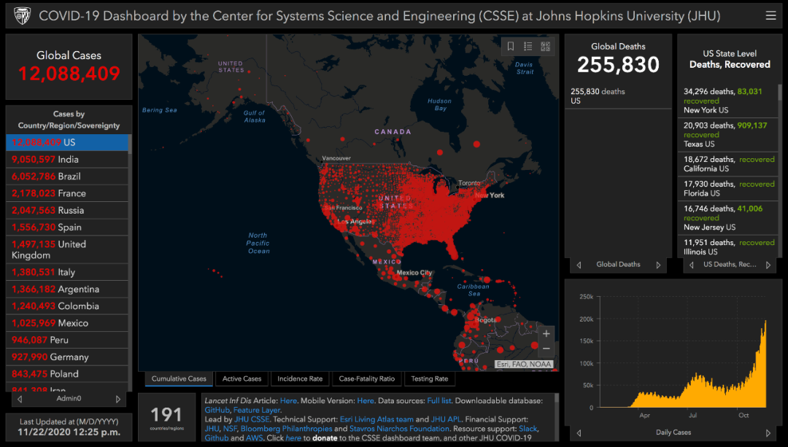
Task: Switch to Active Cases tab
Action: point(242,378)
